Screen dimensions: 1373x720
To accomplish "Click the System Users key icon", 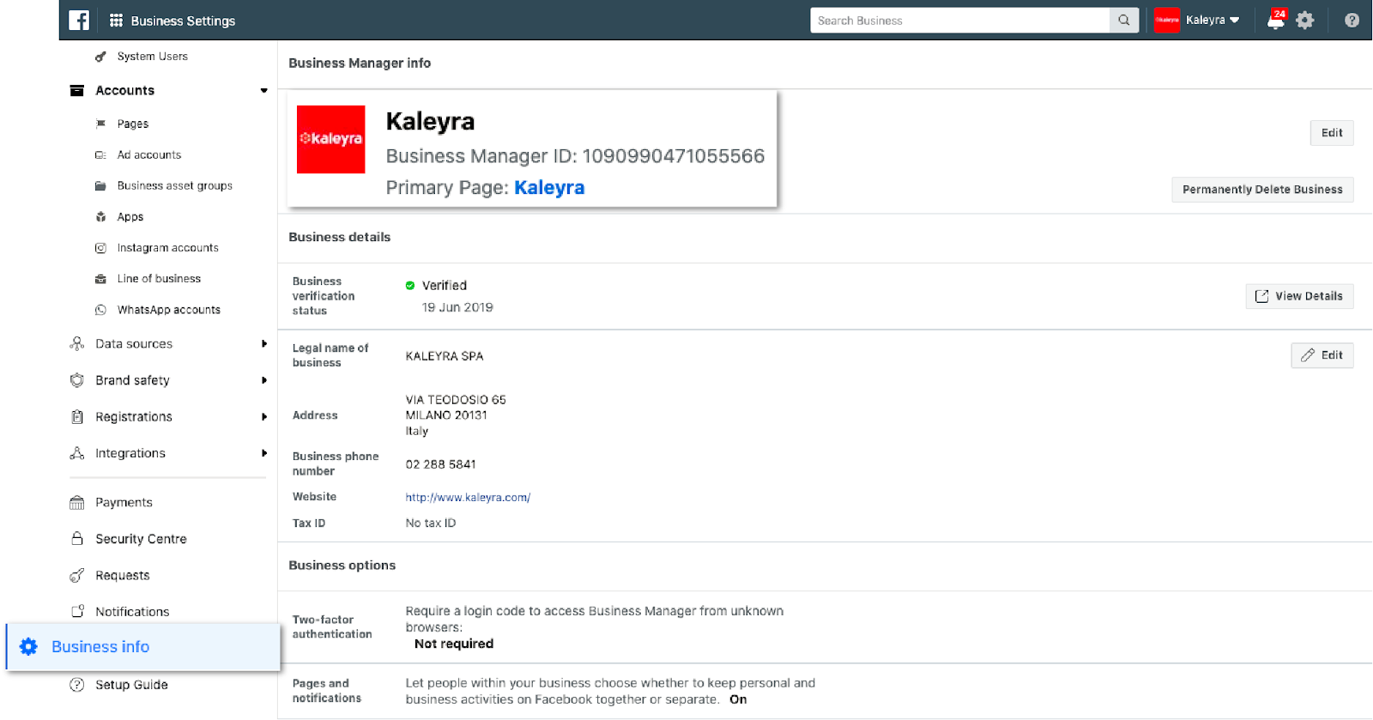I will 100,57.
